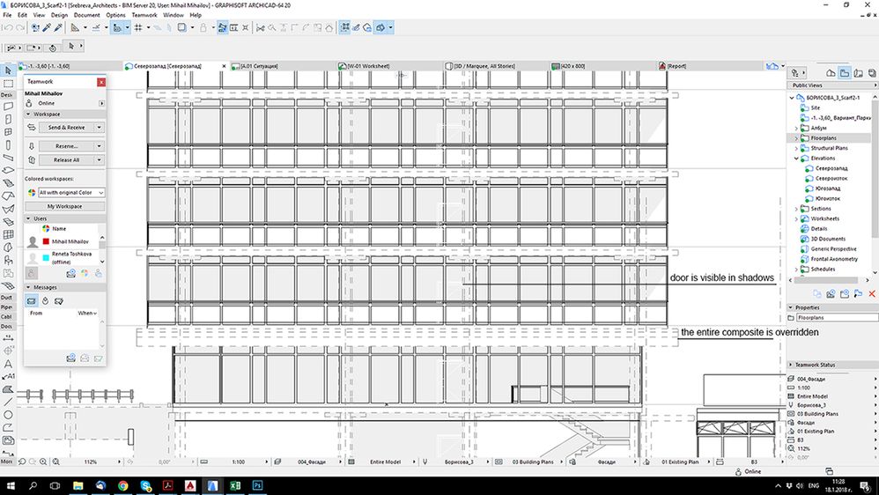The width and height of the screenshot is (879, 495).
Task: Click the Reserve down-arrow icon in Teamwork
Action: click(x=32, y=145)
